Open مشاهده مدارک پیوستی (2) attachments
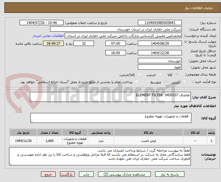 [x=124, y=174]
